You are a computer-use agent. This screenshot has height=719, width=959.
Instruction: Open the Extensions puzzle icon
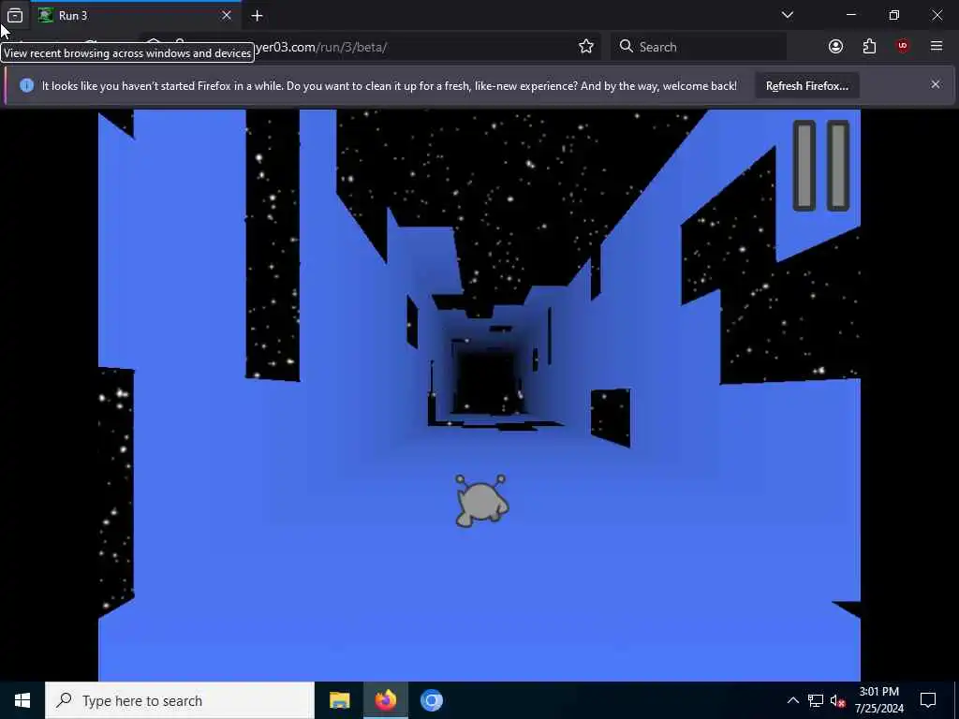(x=869, y=47)
